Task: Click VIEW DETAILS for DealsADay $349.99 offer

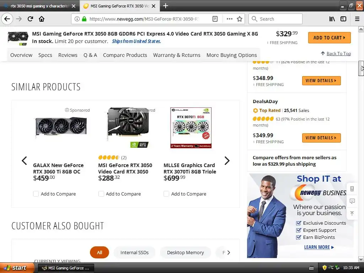Action: point(321,138)
